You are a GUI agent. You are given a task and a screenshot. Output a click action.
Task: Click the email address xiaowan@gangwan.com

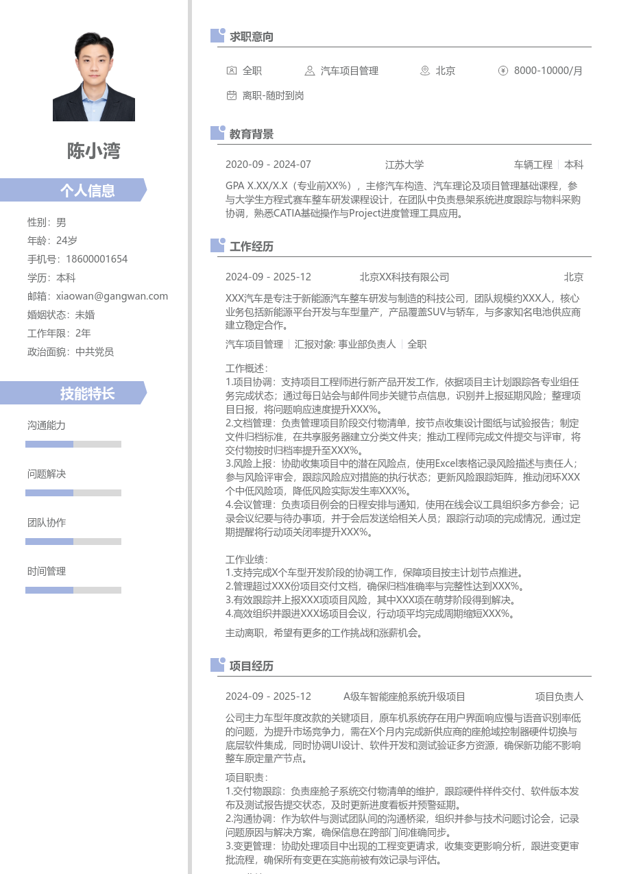(x=112, y=296)
